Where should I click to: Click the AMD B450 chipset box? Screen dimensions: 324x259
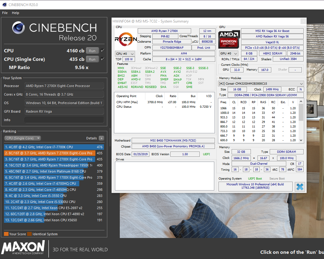[173, 146]
